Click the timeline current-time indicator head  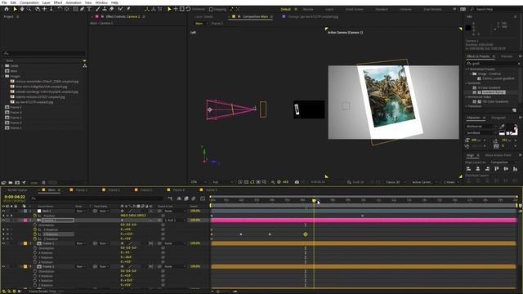click(314, 200)
